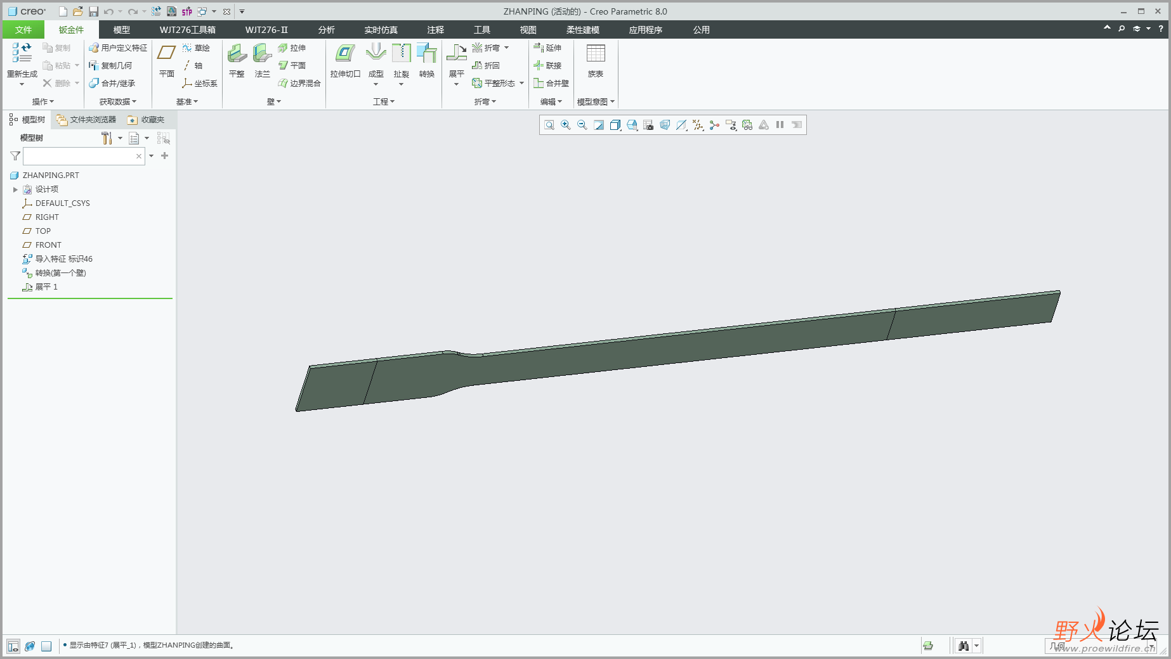Select 转换(第一个壁) feature in tree
Viewport: 1171px width, 659px height.
tap(55, 273)
